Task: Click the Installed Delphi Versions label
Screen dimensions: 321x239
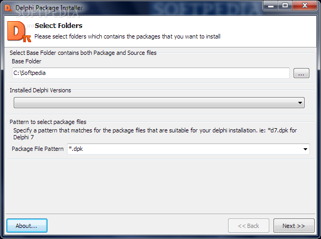Action: (x=40, y=90)
